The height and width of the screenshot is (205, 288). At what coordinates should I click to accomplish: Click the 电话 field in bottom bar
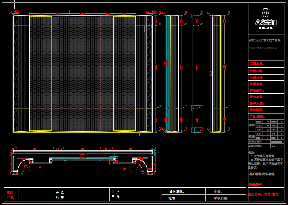[x=172, y=198]
